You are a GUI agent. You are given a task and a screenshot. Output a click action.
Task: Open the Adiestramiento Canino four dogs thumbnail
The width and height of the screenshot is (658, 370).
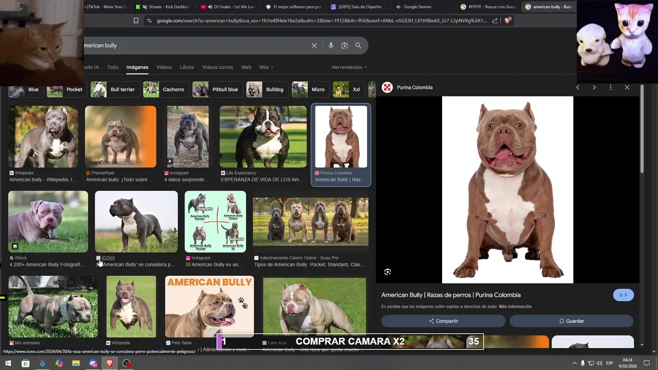310,221
